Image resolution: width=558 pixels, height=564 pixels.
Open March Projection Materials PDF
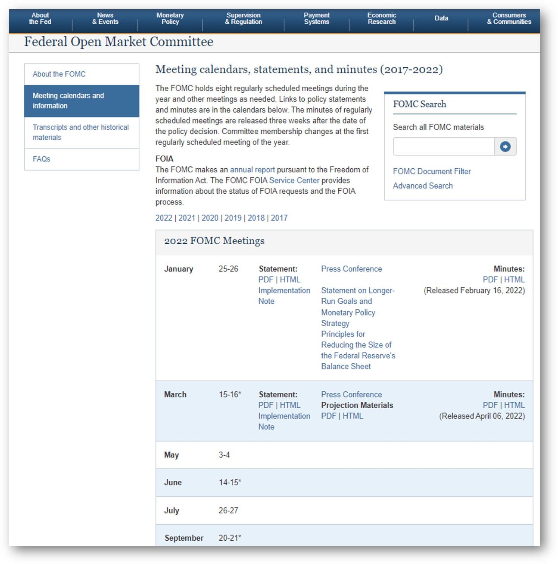tap(328, 416)
